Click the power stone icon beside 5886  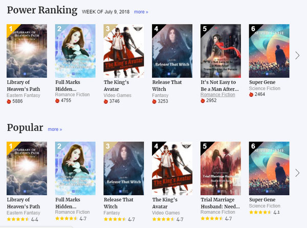point(9,101)
